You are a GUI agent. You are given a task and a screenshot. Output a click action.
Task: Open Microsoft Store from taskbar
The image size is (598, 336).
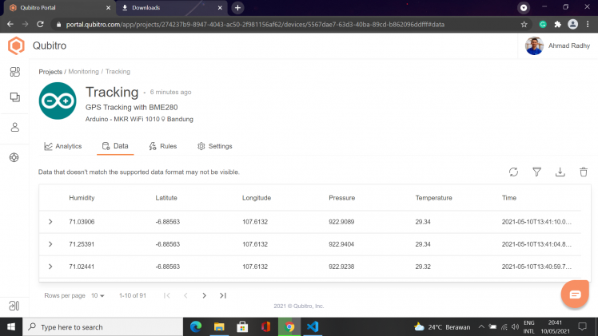coord(242,327)
